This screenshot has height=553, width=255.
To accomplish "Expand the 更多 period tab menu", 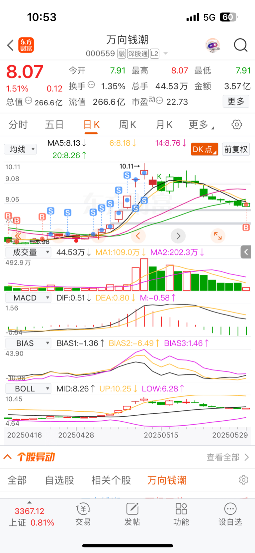I will point(201,125).
